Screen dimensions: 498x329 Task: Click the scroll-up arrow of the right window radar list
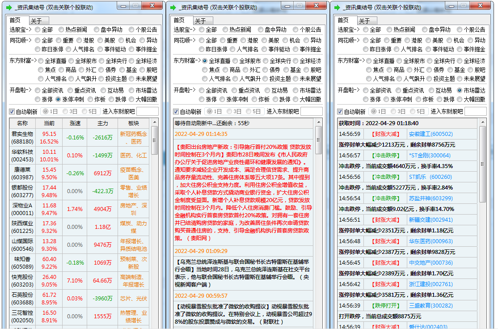click(482, 122)
